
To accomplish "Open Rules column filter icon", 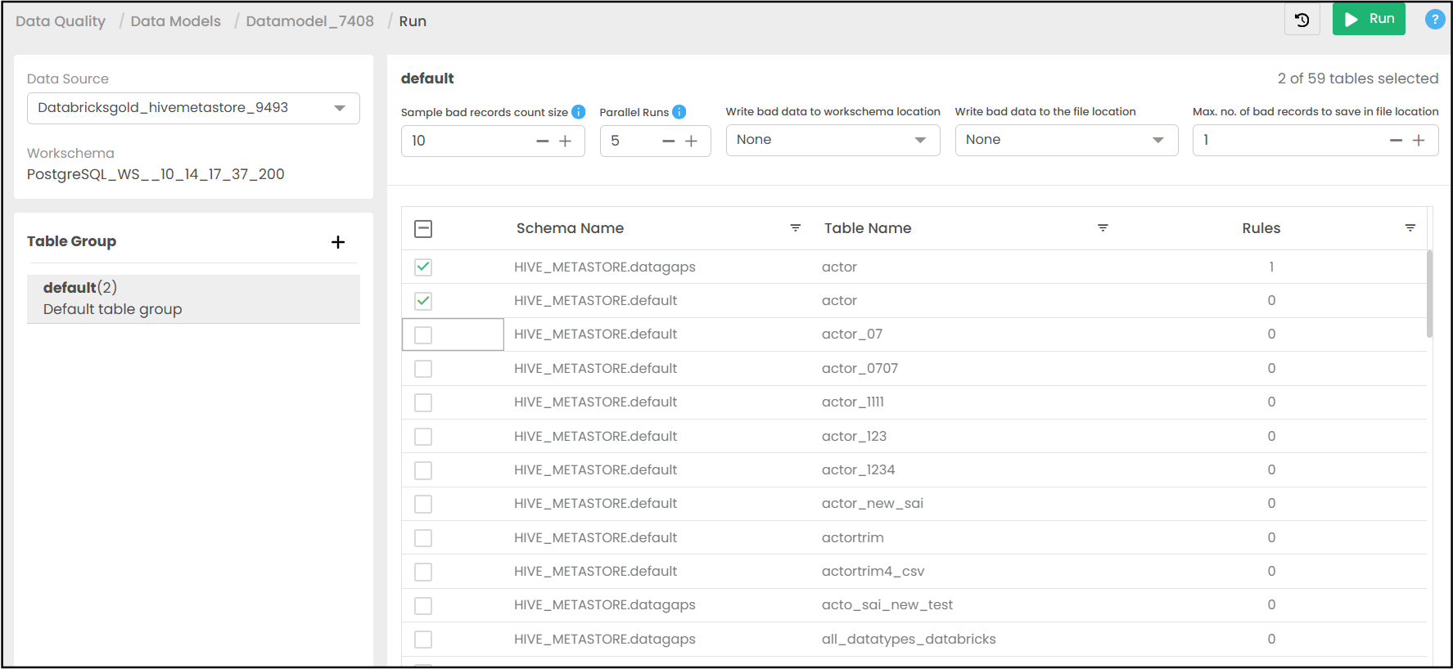I will [1410, 228].
